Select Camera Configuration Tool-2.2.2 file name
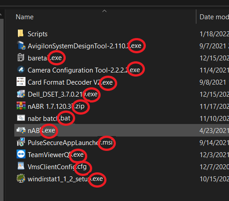 [x=84, y=70]
